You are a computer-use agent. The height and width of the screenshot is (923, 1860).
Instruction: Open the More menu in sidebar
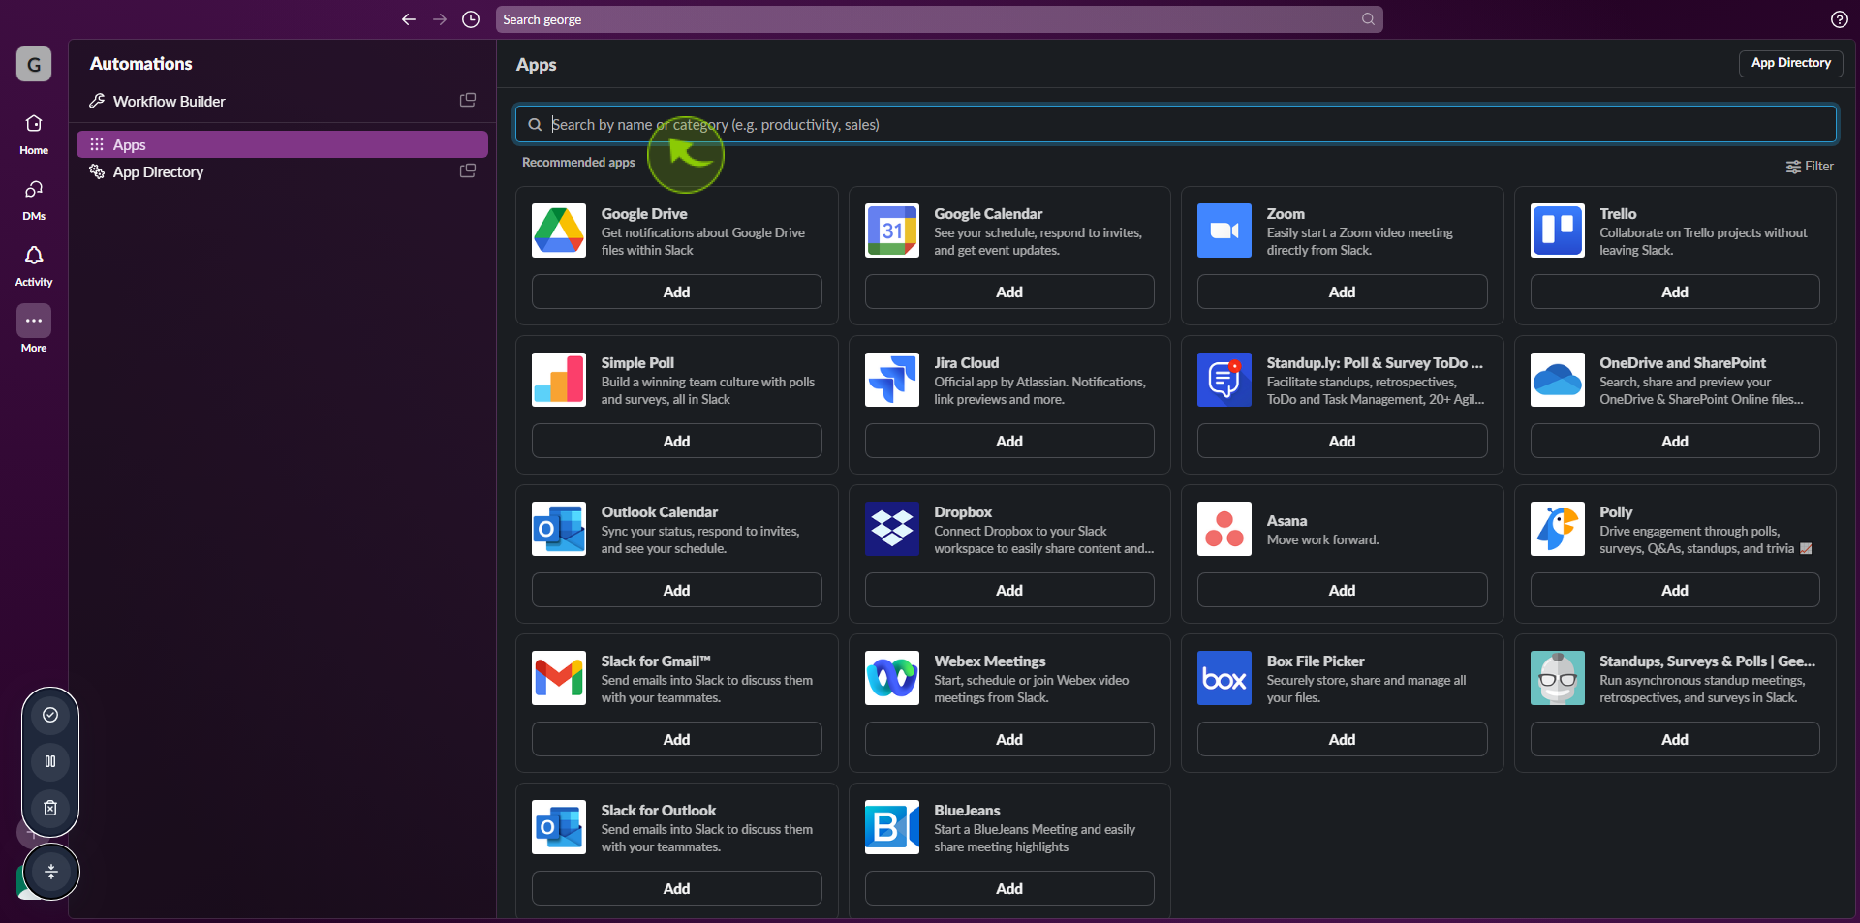[34, 329]
